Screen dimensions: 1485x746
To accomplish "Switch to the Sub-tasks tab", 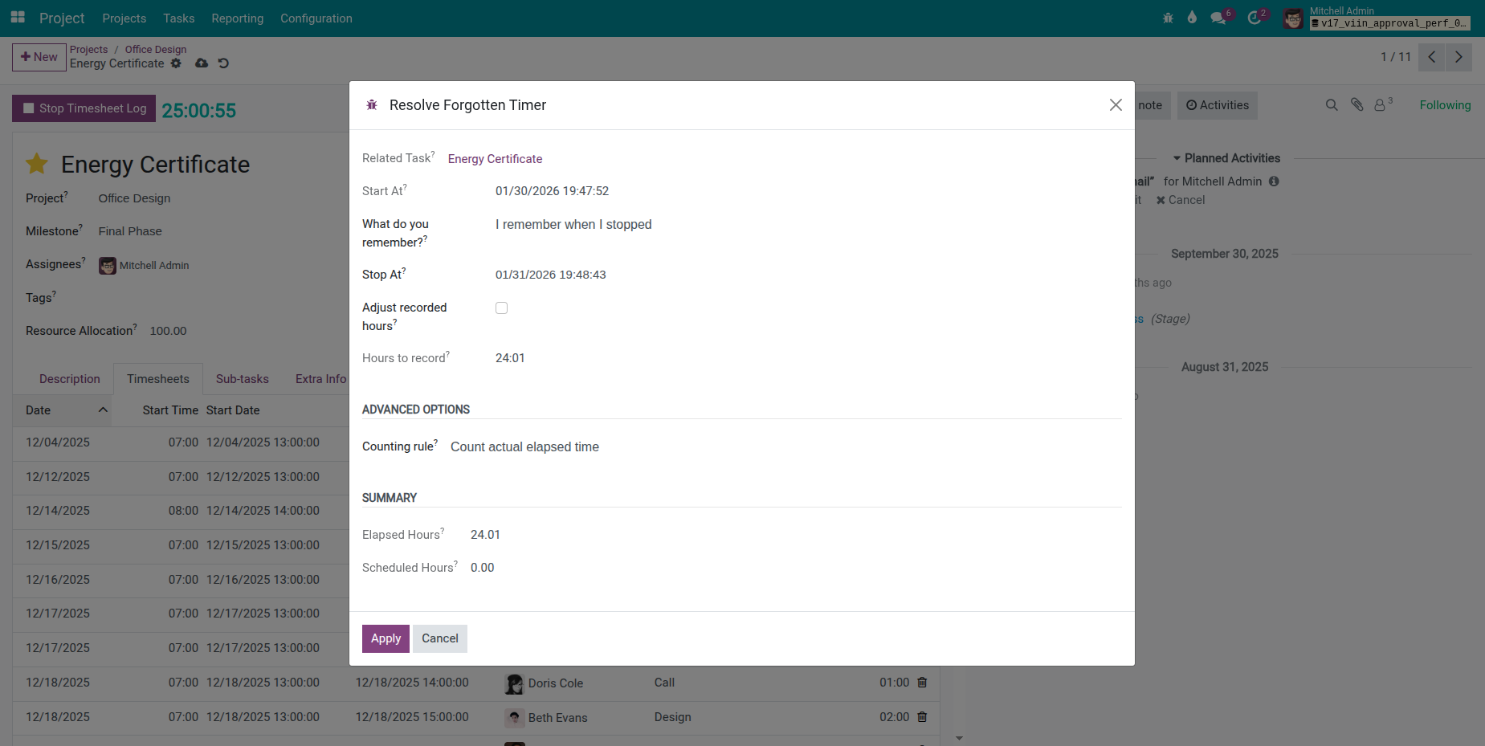I will pos(242,379).
